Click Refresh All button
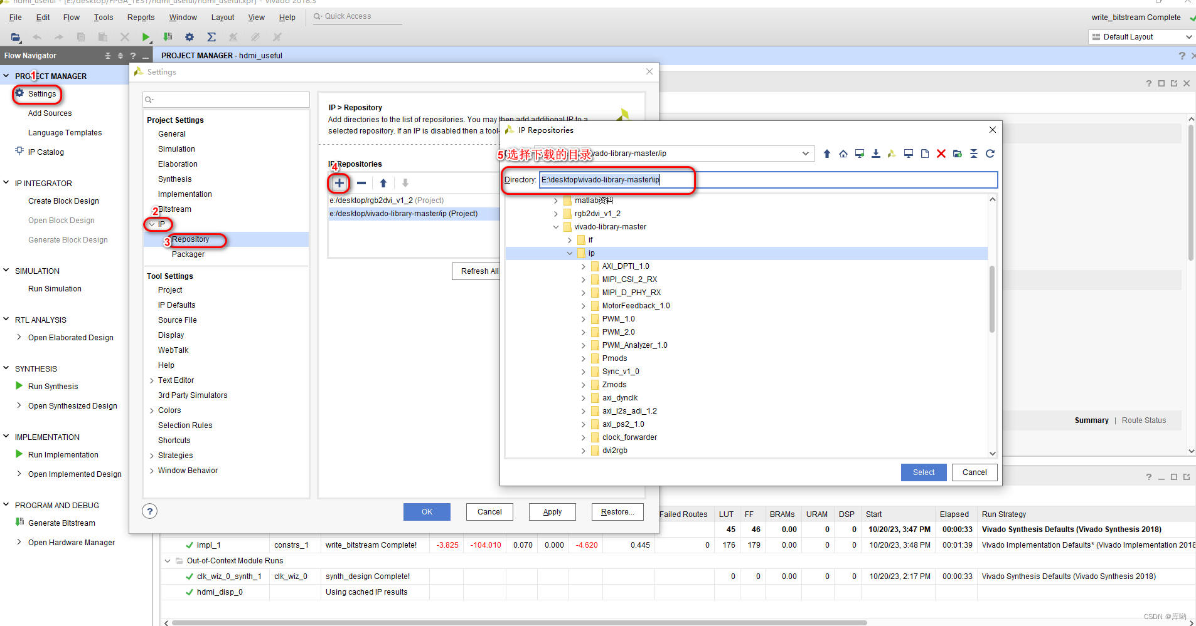The image size is (1196, 626). 477,271
